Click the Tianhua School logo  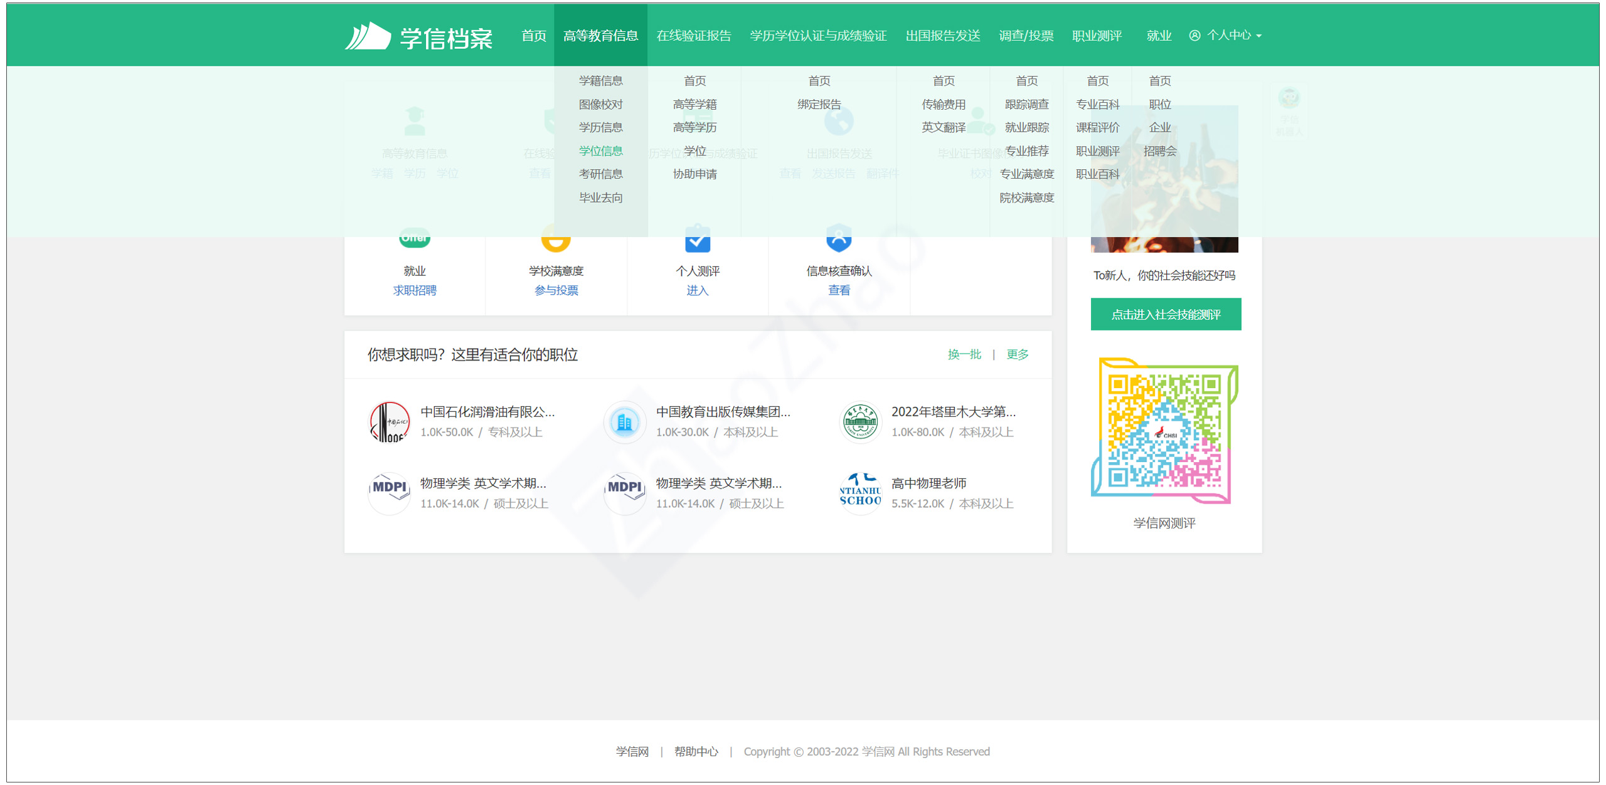(860, 493)
